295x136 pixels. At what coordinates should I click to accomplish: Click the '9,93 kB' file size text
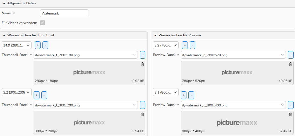coord(138,81)
